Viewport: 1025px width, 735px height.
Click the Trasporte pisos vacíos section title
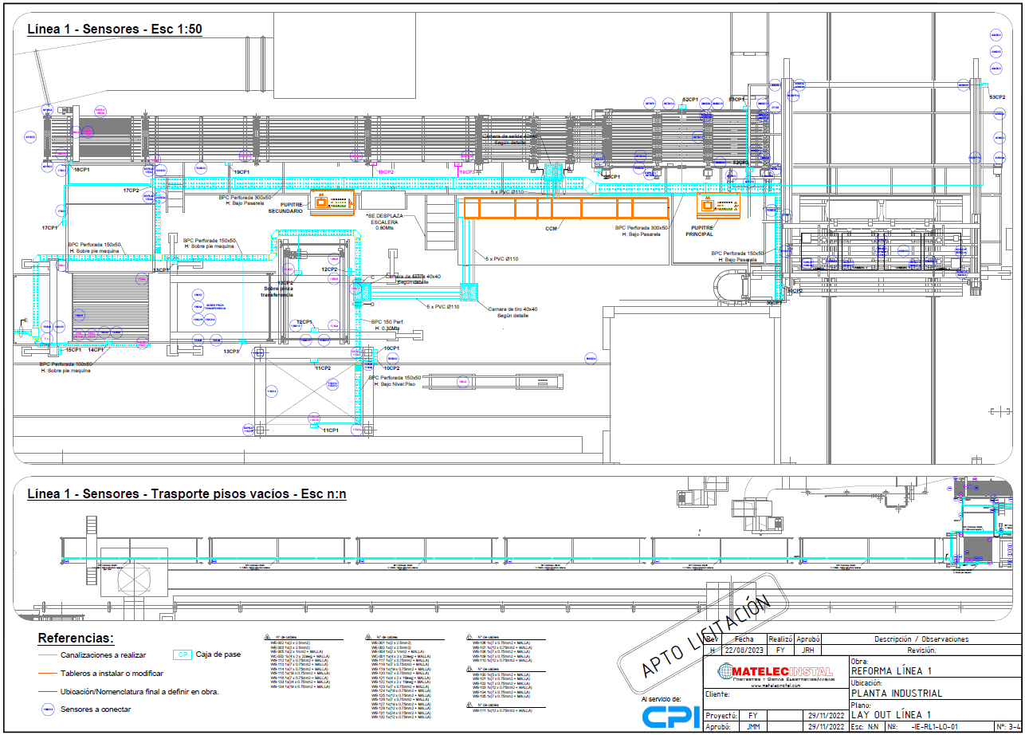coord(187,494)
